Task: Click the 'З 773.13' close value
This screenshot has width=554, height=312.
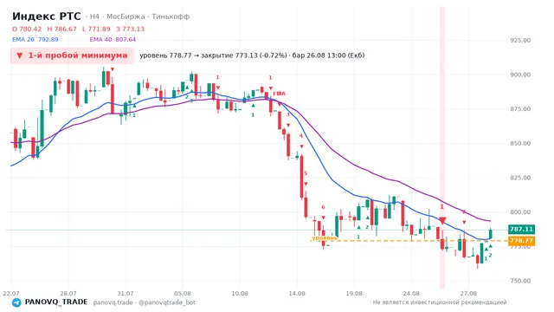Action: (x=131, y=29)
